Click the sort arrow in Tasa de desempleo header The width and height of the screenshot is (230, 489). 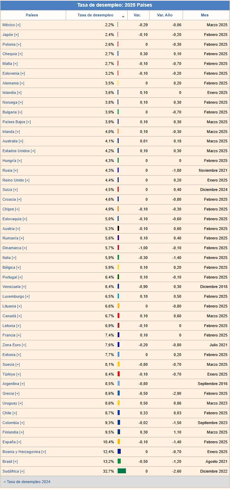[123, 16]
